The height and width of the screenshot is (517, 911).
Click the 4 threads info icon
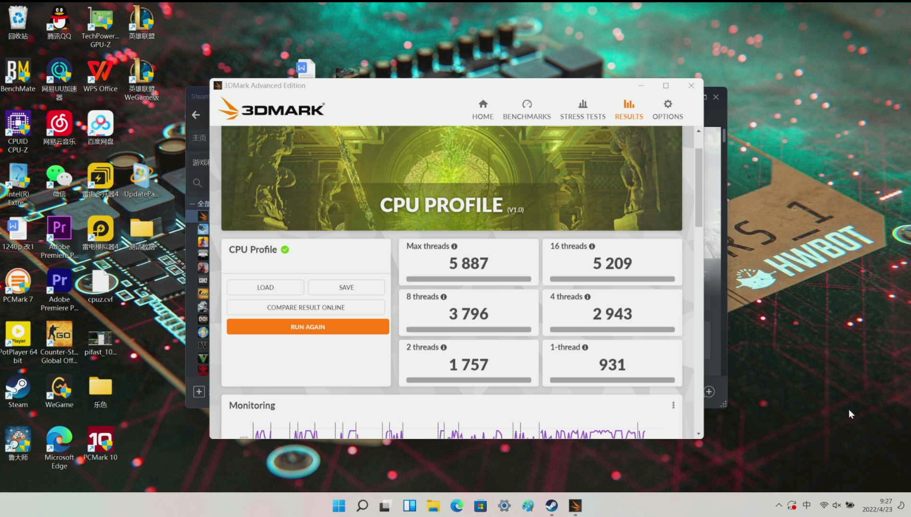pyautogui.click(x=587, y=297)
